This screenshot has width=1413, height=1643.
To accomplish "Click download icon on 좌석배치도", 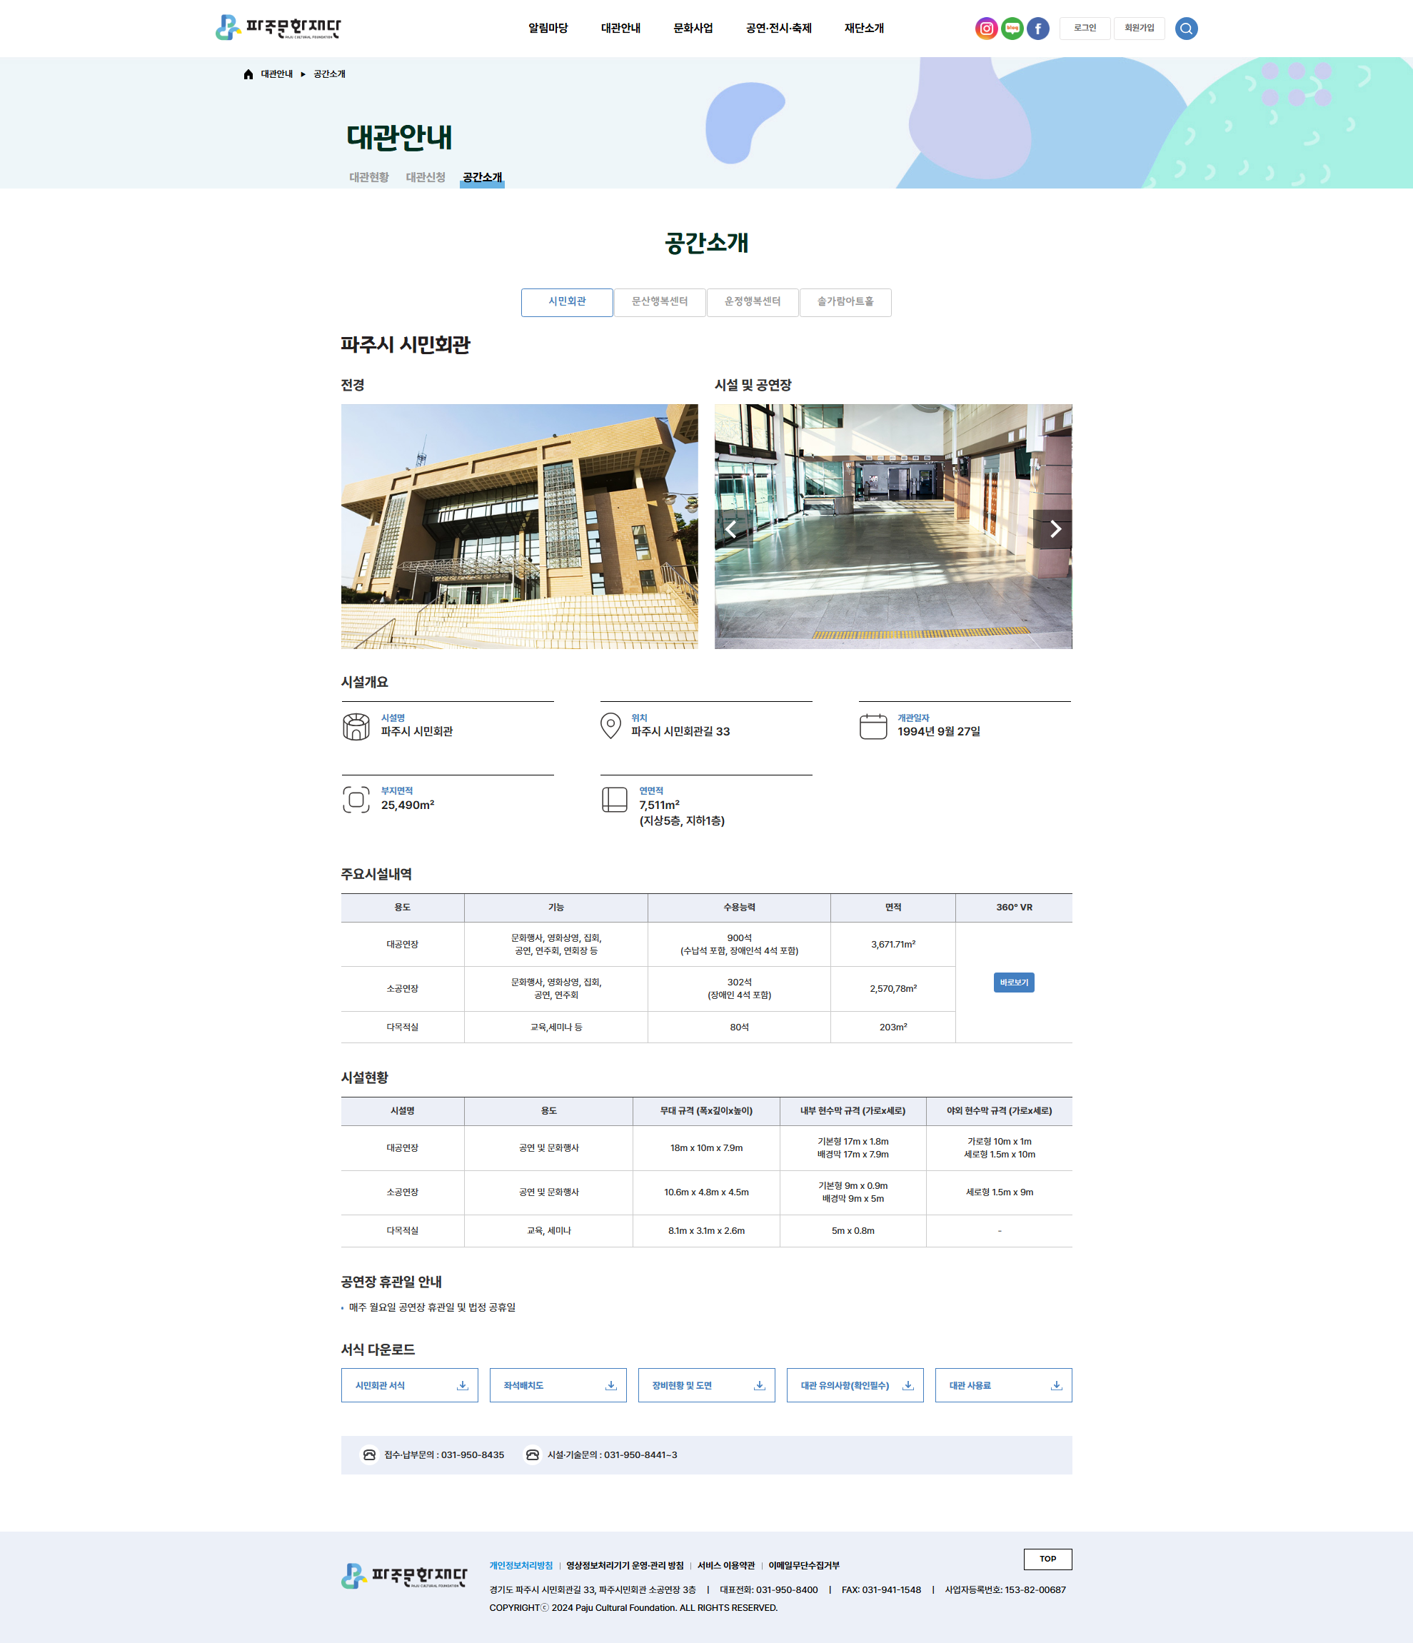I will coord(610,1385).
